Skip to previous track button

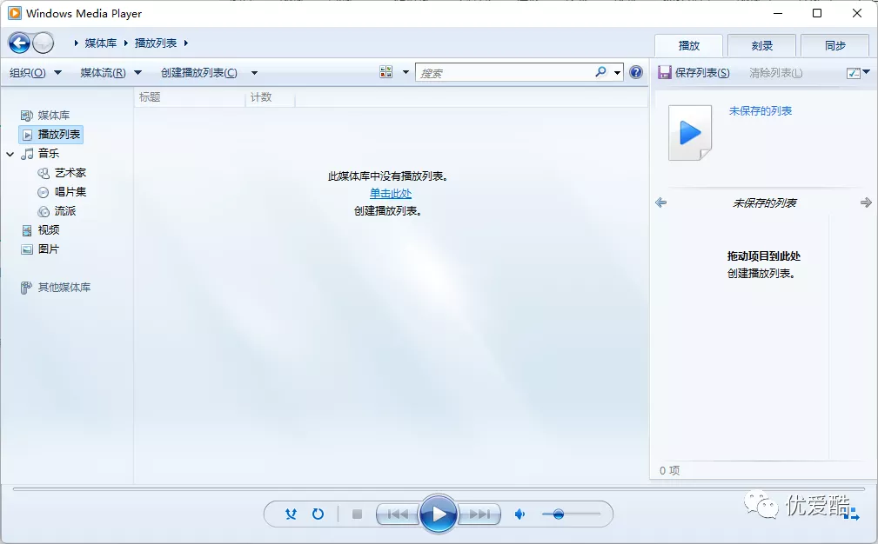tap(398, 514)
